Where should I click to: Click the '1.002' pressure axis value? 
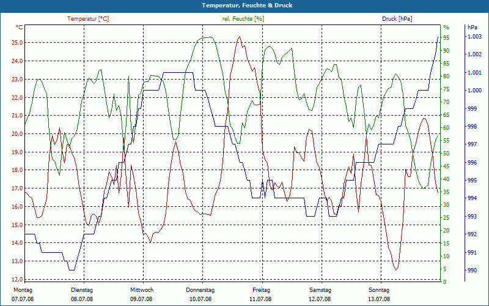coord(474,54)
